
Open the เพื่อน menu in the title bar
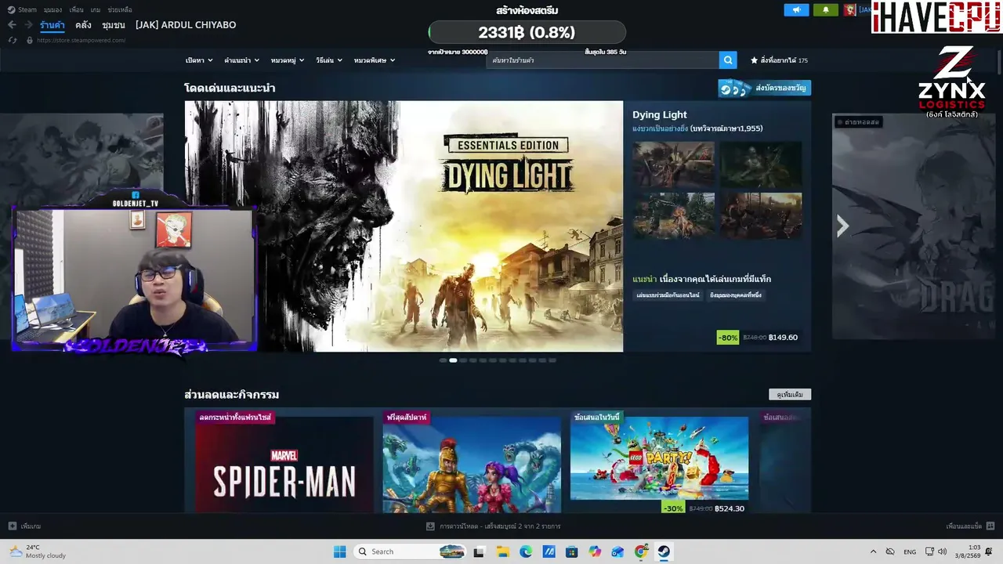76,10
